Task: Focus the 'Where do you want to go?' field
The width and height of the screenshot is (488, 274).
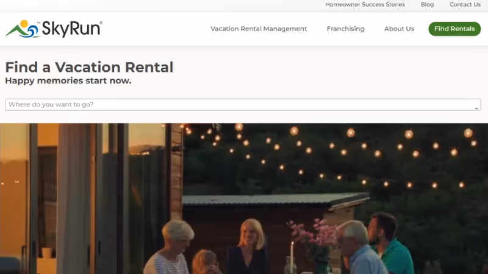Action: pos(243,105)
